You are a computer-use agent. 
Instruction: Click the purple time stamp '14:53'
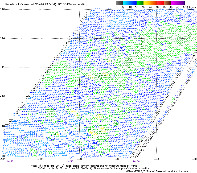point(70,162)
